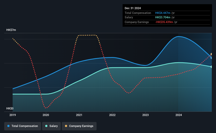Click the orange endpoint marker on Earnings line
216x133 pixels.
coord(212,54)
